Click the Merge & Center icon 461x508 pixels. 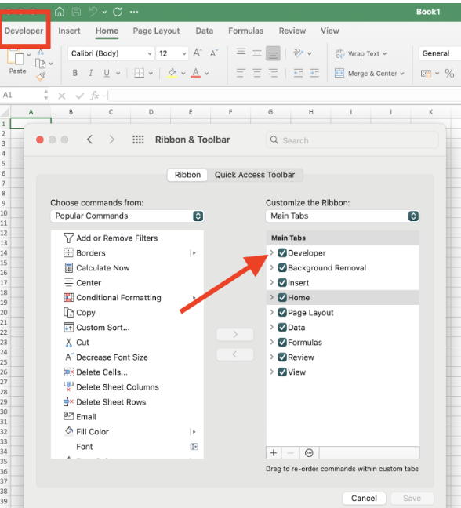tap(339, 73)
